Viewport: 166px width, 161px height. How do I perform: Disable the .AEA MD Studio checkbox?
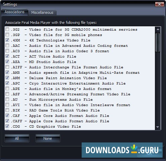point(7,62)
